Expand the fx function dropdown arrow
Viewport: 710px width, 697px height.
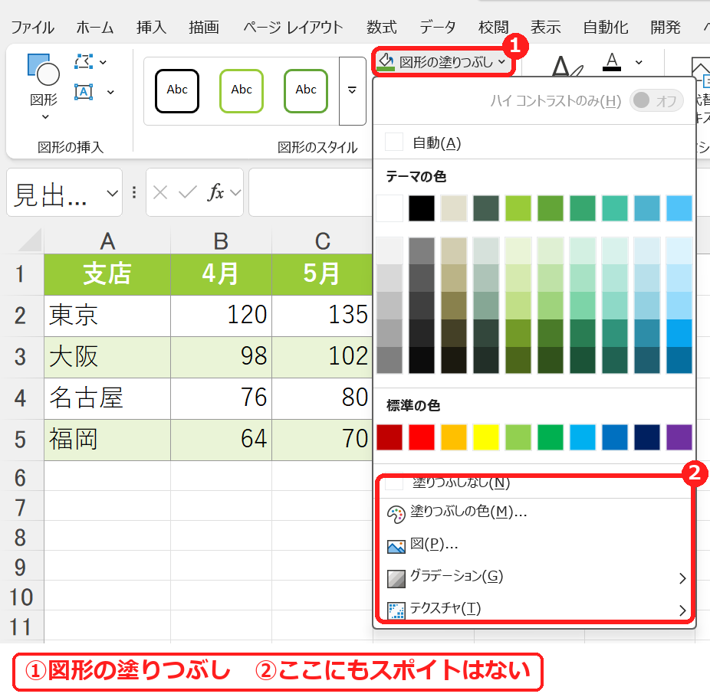[235, 193]
